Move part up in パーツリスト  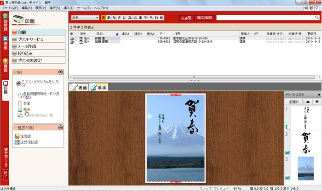[x=307, y=101]
